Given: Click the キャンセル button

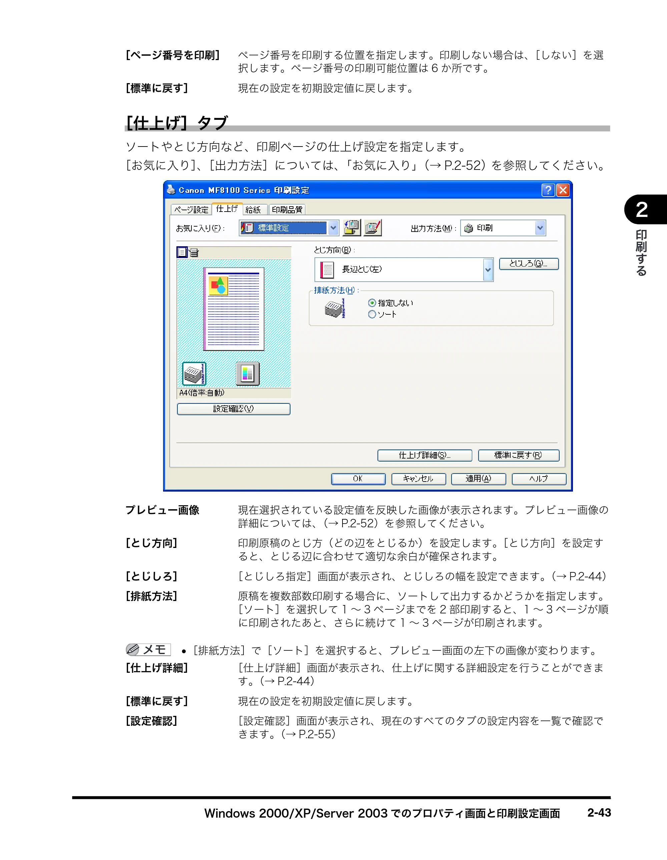Looking at the screenshot, I should tap(418, 479).
